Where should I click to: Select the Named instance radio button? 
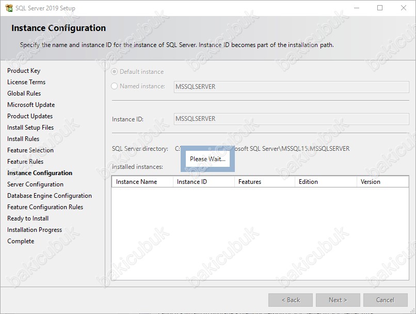click(115, 86)
